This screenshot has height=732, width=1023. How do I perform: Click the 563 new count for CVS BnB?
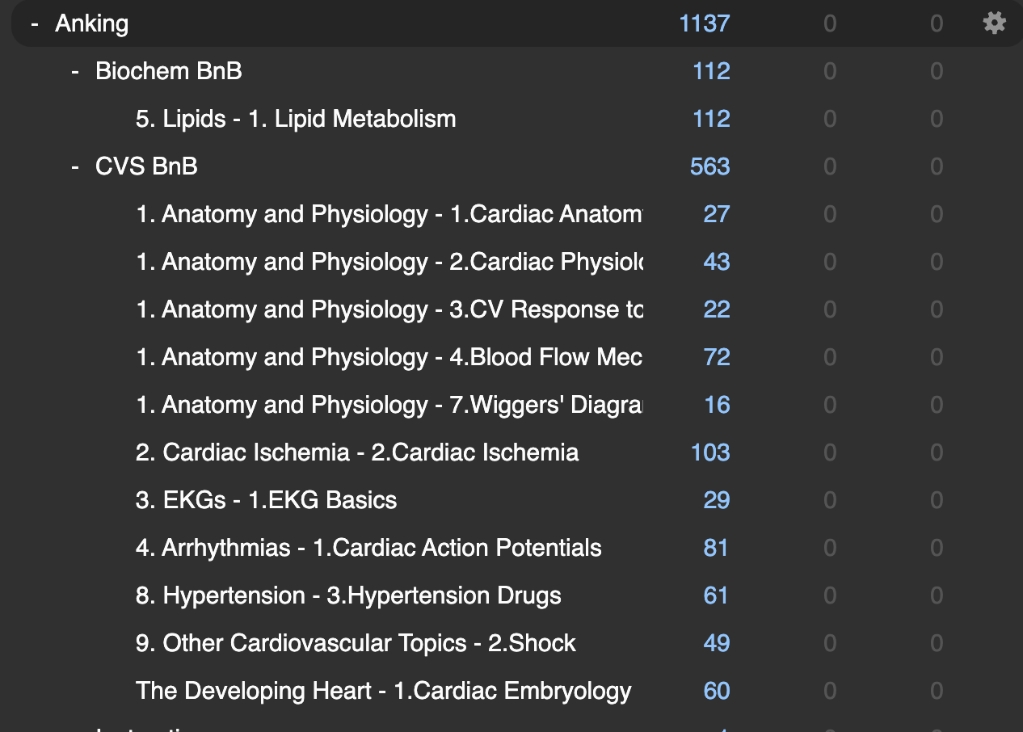pos(709,166)
